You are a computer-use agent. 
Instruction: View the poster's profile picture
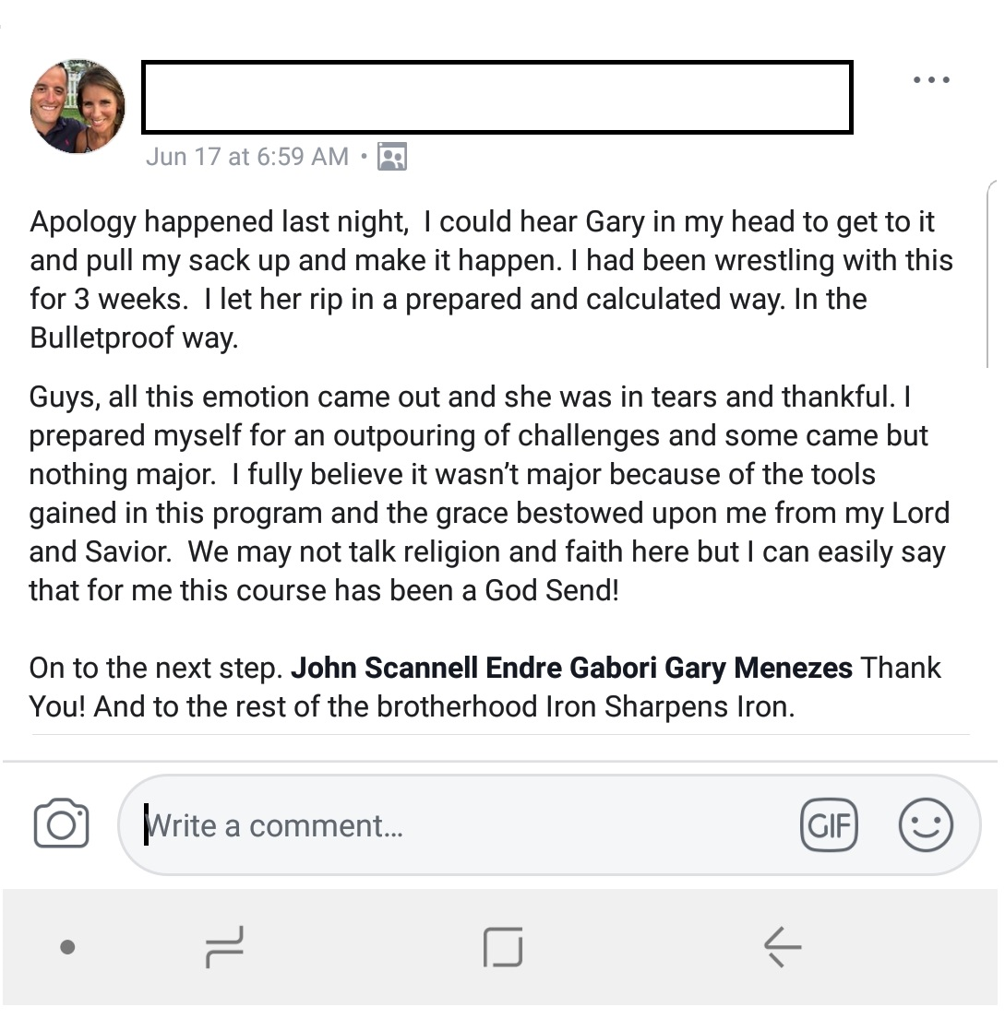pos(78,107)
